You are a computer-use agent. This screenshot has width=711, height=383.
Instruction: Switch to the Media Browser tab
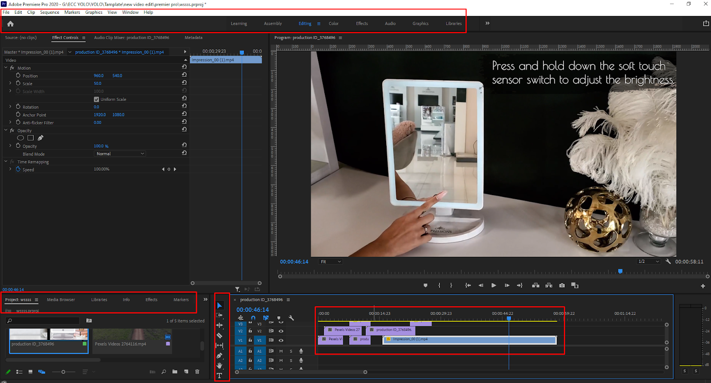coord(61,300)
